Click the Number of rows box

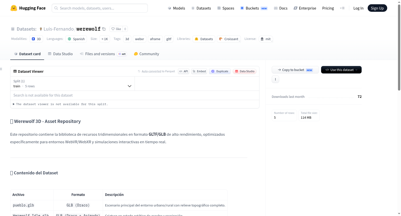click(284, 115)
